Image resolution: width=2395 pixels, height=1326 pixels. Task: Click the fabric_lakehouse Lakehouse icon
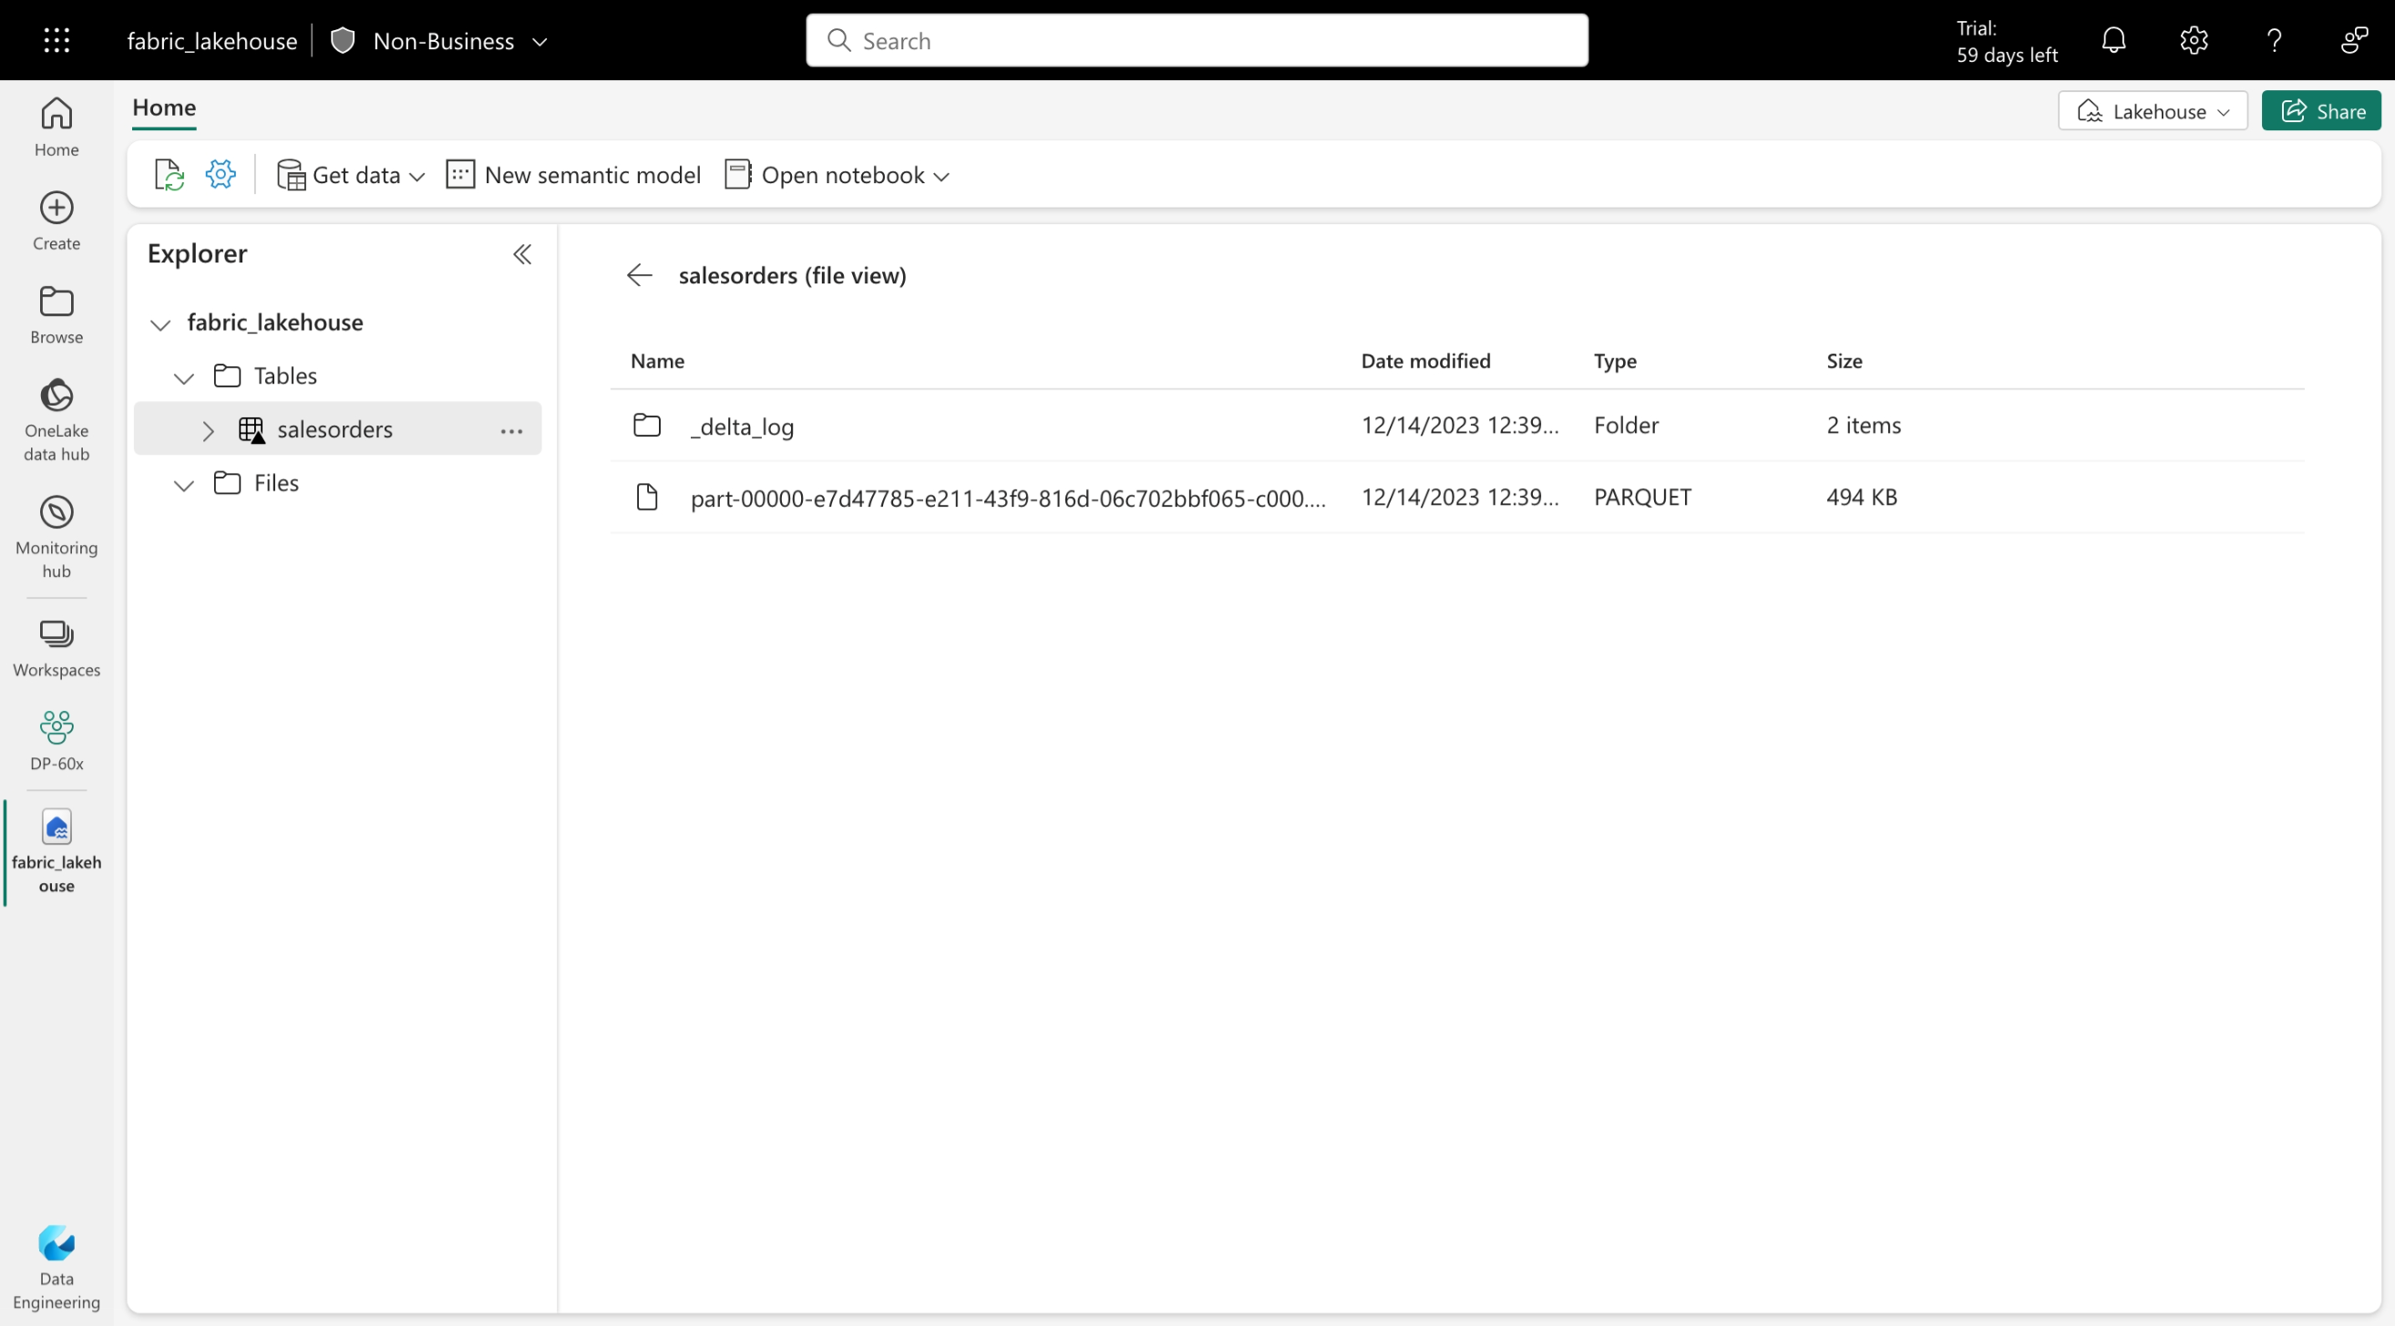[x=56, y=827]
